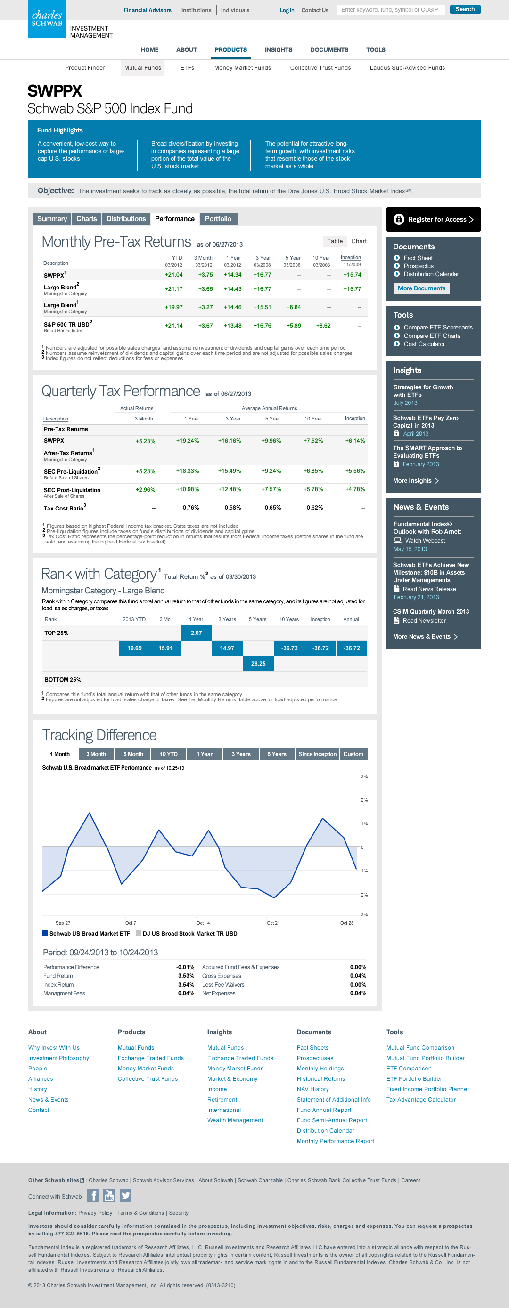Open Schwab's Facebook page icon
509x1308 pixels.
pos(92,1196)
